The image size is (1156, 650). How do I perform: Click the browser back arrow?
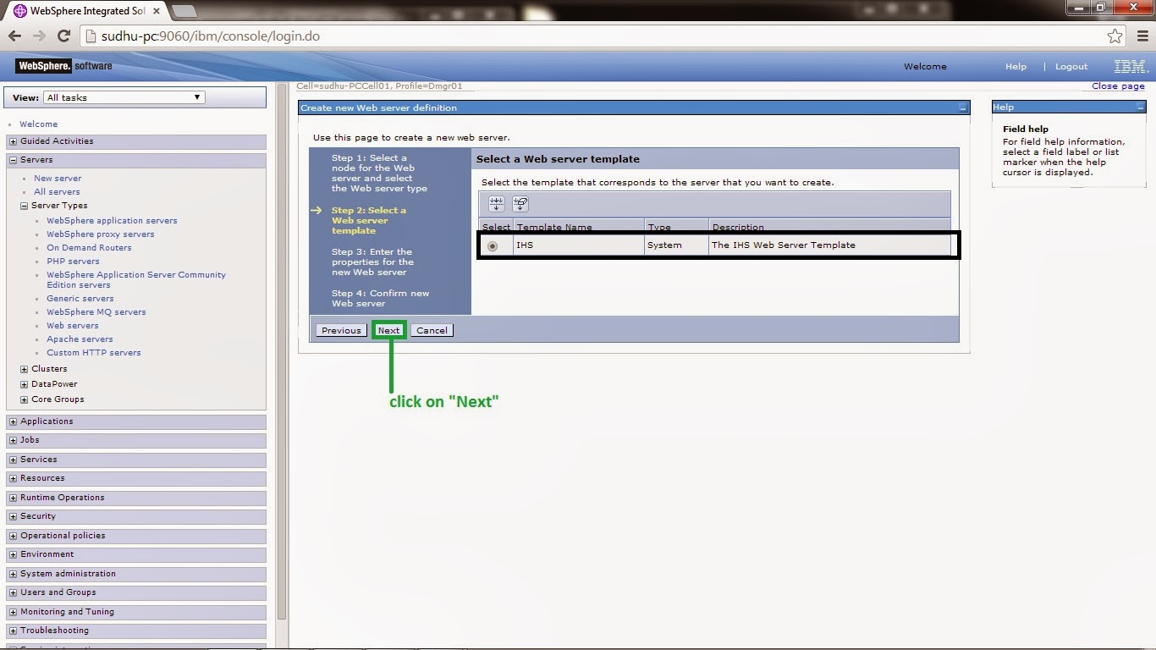(x=14, y=36)
